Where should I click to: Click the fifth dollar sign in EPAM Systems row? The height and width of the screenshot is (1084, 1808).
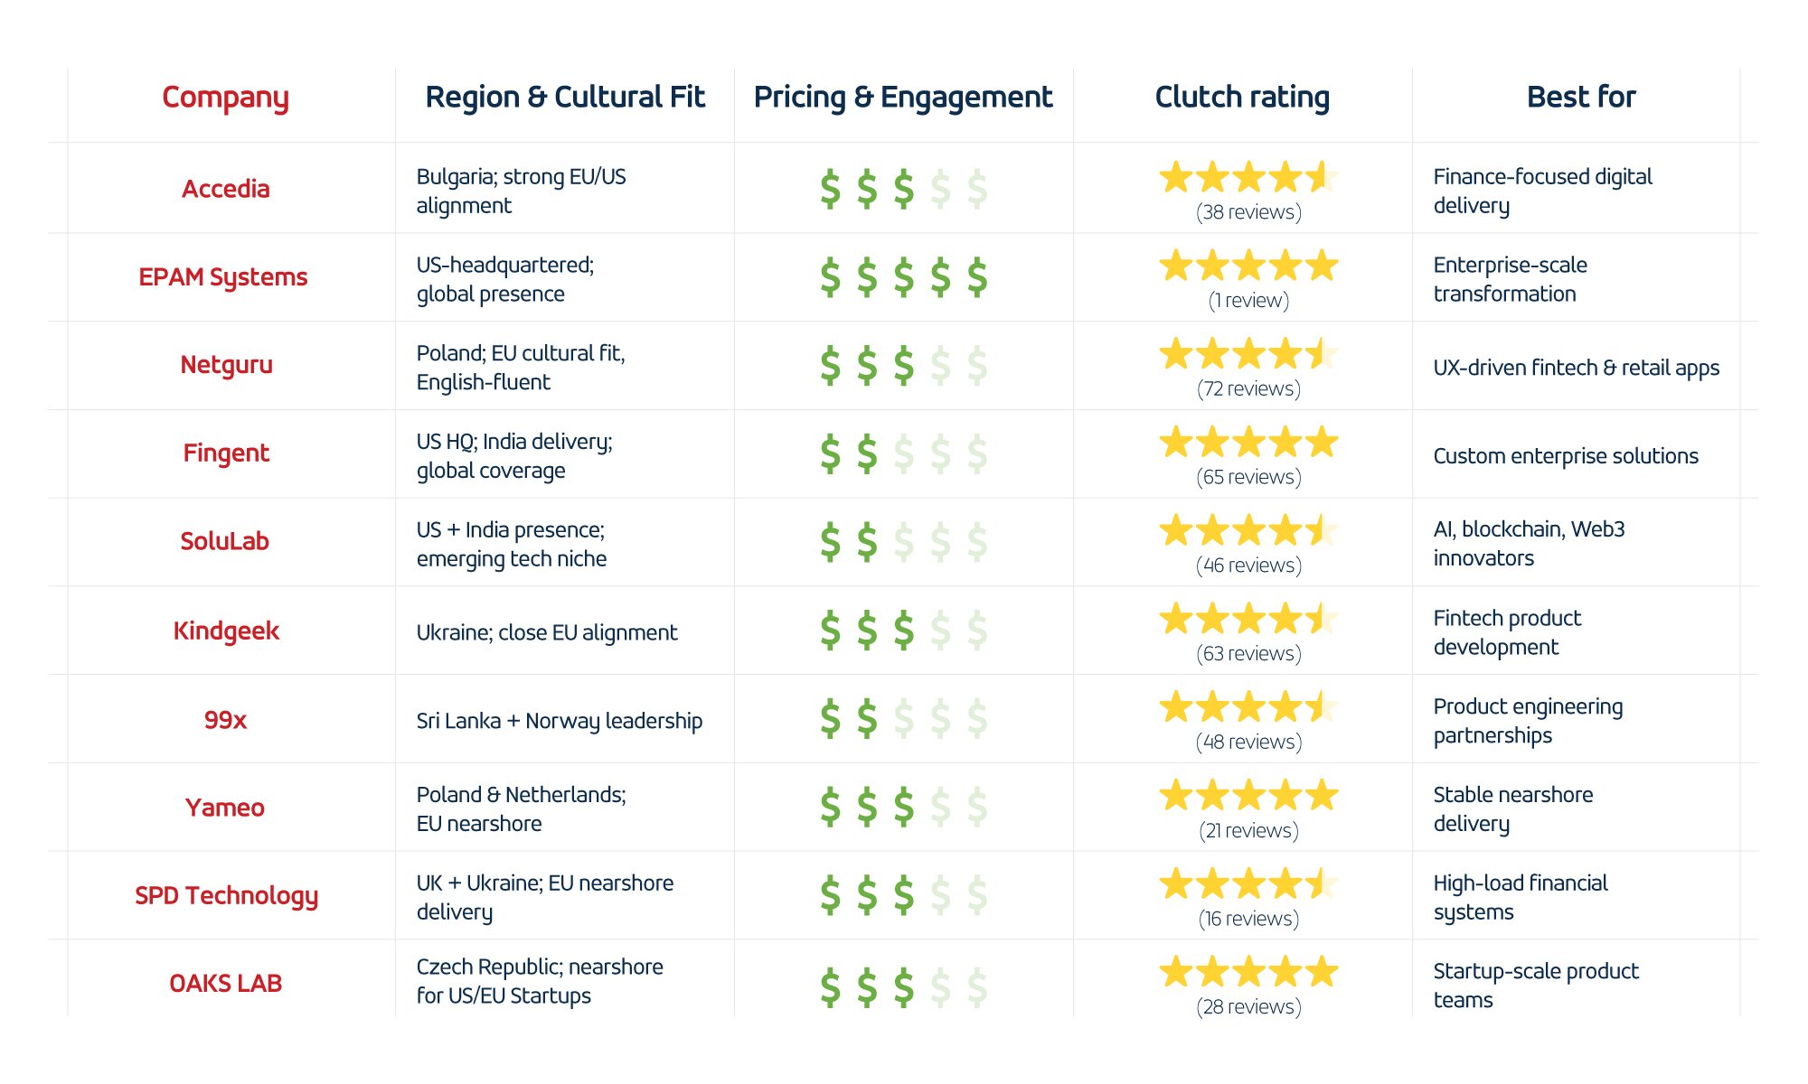pos(977,277)
